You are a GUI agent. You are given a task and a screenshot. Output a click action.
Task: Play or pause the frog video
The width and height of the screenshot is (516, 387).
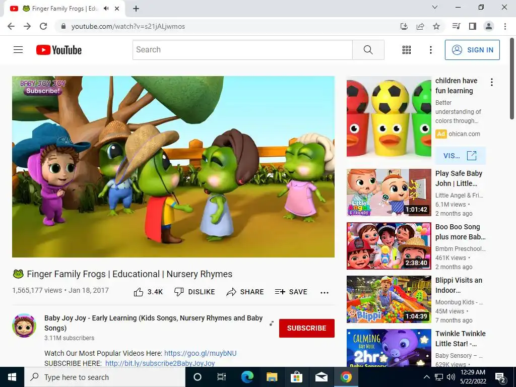[173, 167]
